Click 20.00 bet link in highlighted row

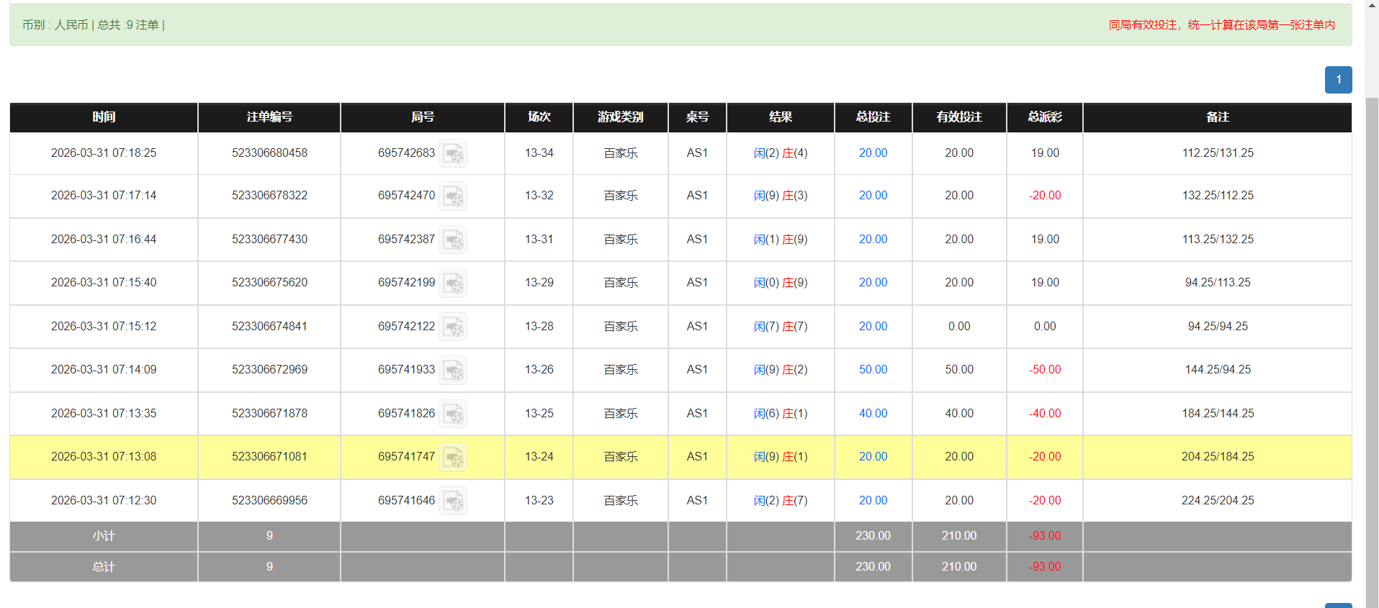tap(873, 457)
